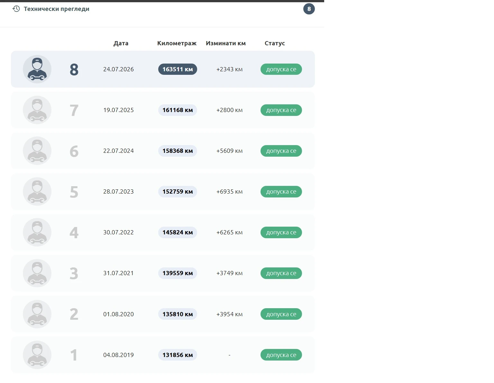
Task: Click the Изминати км column header
Action: (226, 43)
